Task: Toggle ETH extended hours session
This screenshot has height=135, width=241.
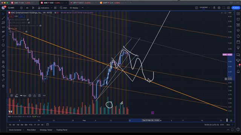Action: (222, 125)
